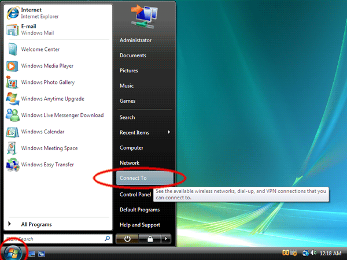
Task: Open Control Panel from Start menu
Action: (135, 195)
